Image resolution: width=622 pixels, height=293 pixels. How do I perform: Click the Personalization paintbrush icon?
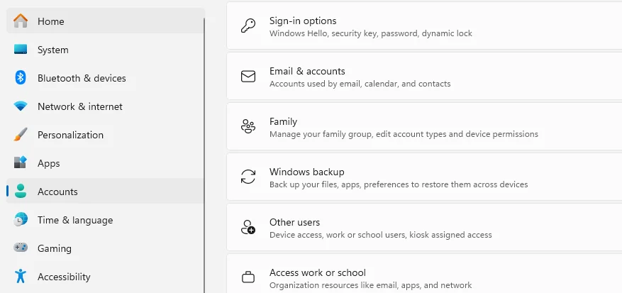tap(21, 135)
